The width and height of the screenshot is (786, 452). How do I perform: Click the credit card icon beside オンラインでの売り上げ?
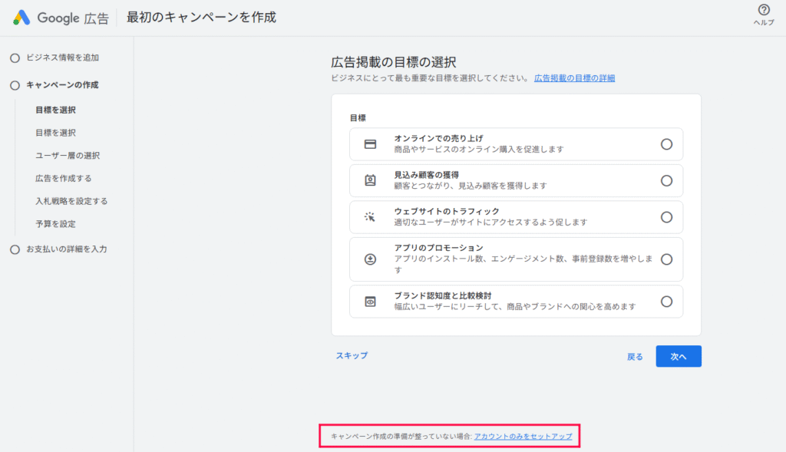368,144
